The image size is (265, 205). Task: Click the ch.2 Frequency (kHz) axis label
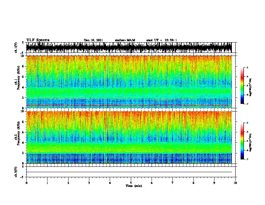[17, 133]
